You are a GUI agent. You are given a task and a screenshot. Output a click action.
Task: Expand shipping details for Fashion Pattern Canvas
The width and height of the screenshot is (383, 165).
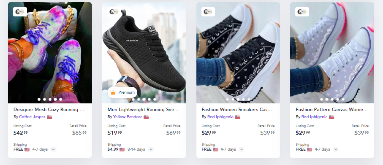tap(336, 150)
